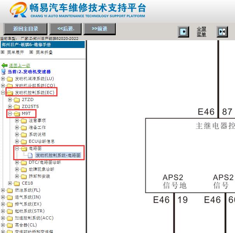This screenshot has width=235, height=233.
Task: Expand the 发动机冷却系统(CO) node
Action: click(3, 86)
